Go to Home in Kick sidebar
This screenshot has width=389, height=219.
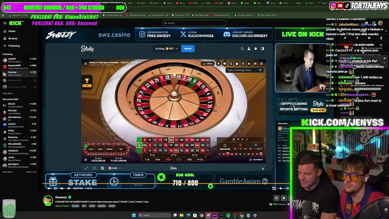click(12, 31)
